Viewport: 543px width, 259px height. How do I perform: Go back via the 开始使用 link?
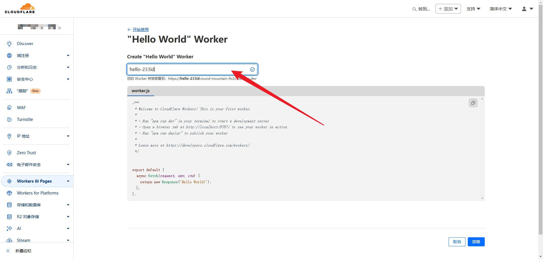[141, 30]
